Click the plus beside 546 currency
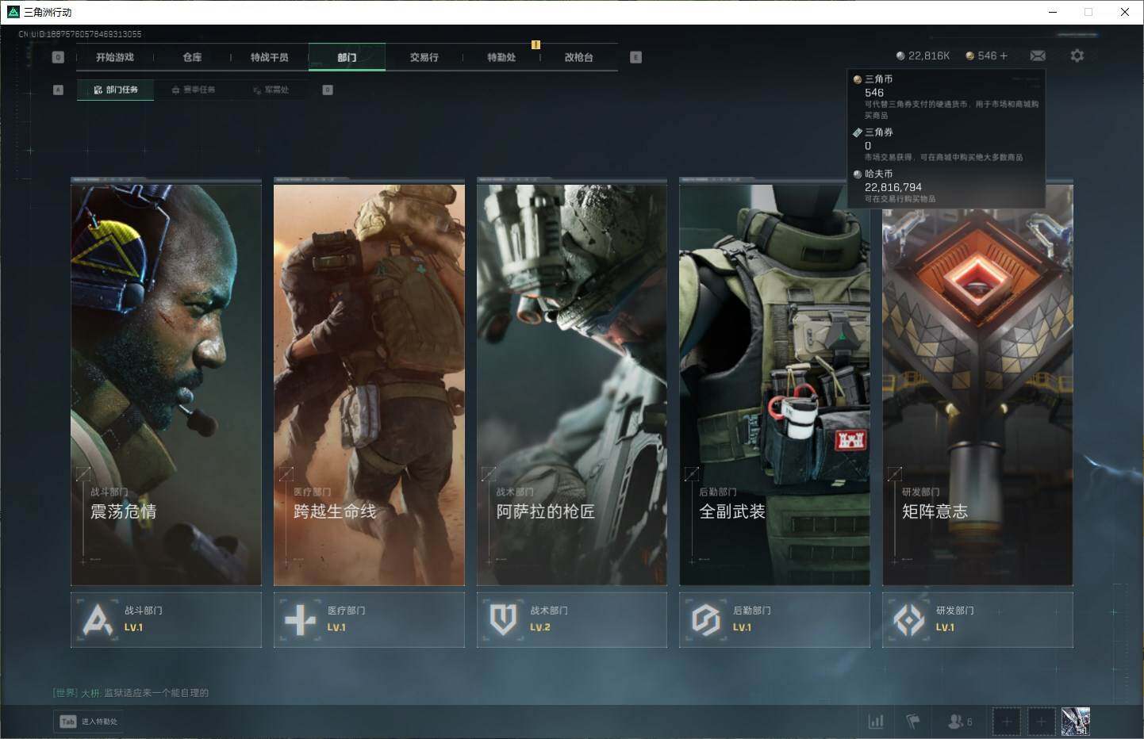This screenshot has height=739, width=1144. [x=1004, y=56]
